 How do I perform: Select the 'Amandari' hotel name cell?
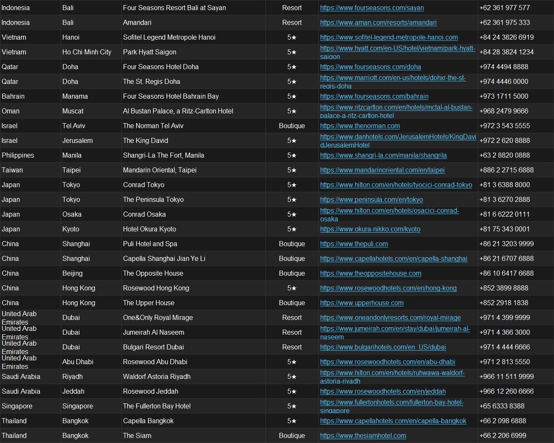tap(193, 23)
